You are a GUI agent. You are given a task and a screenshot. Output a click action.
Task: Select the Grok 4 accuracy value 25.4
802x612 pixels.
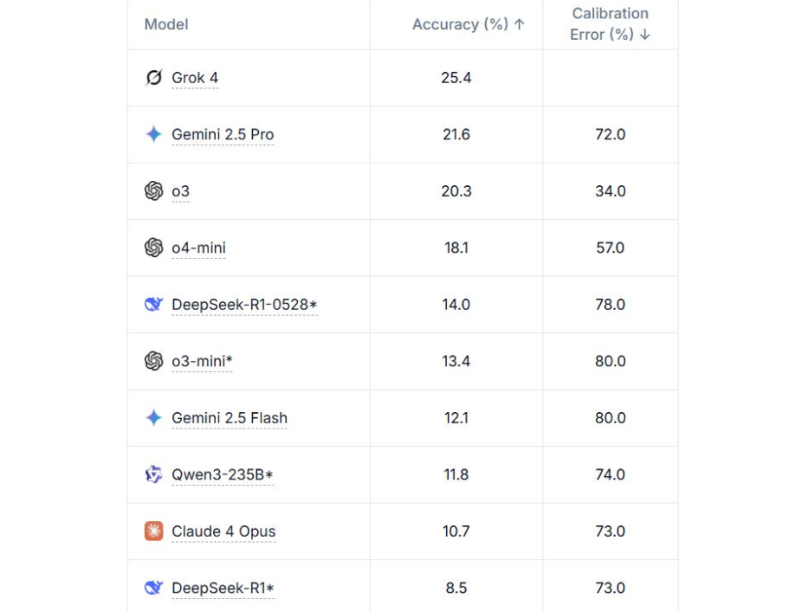pos(456,78)
